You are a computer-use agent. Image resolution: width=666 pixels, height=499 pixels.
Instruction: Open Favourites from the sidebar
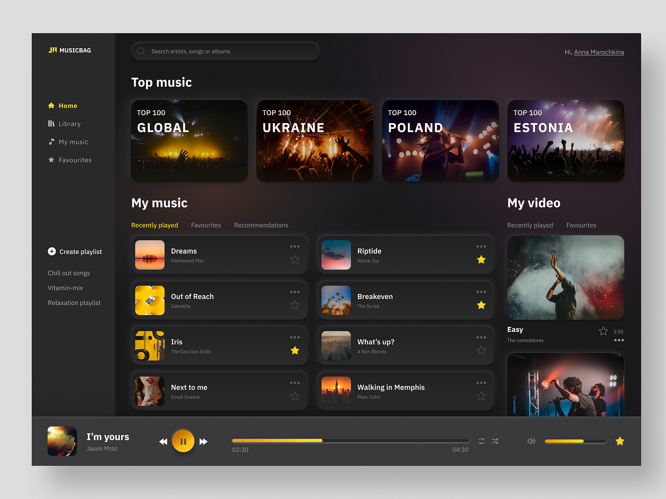tap(75, 160)
